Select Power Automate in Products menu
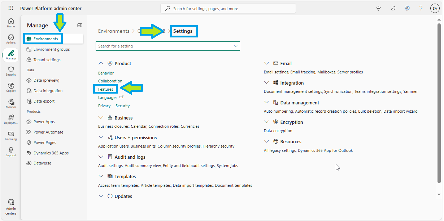This screenshot has width=444, height=221. click(48, 132)
